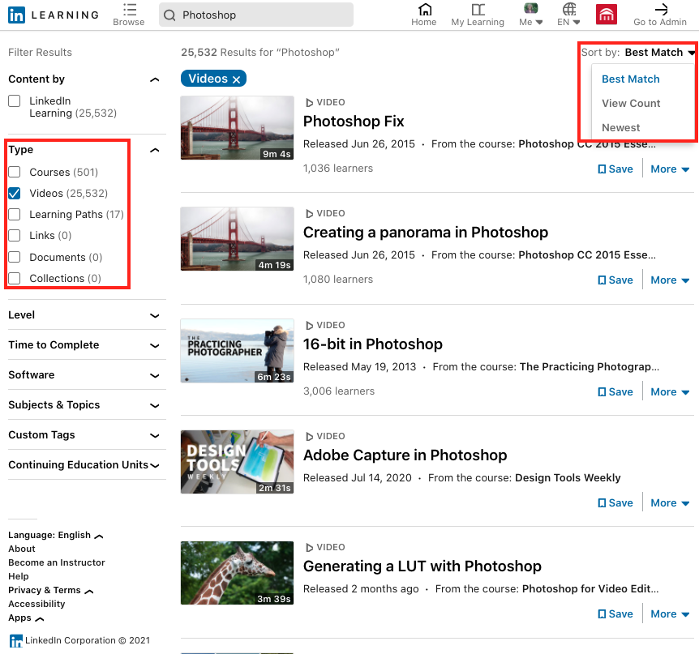Select Newest sort option
The height and width of the screenshot is (654, 699).
pyautogui.click(x=620, y=127)
